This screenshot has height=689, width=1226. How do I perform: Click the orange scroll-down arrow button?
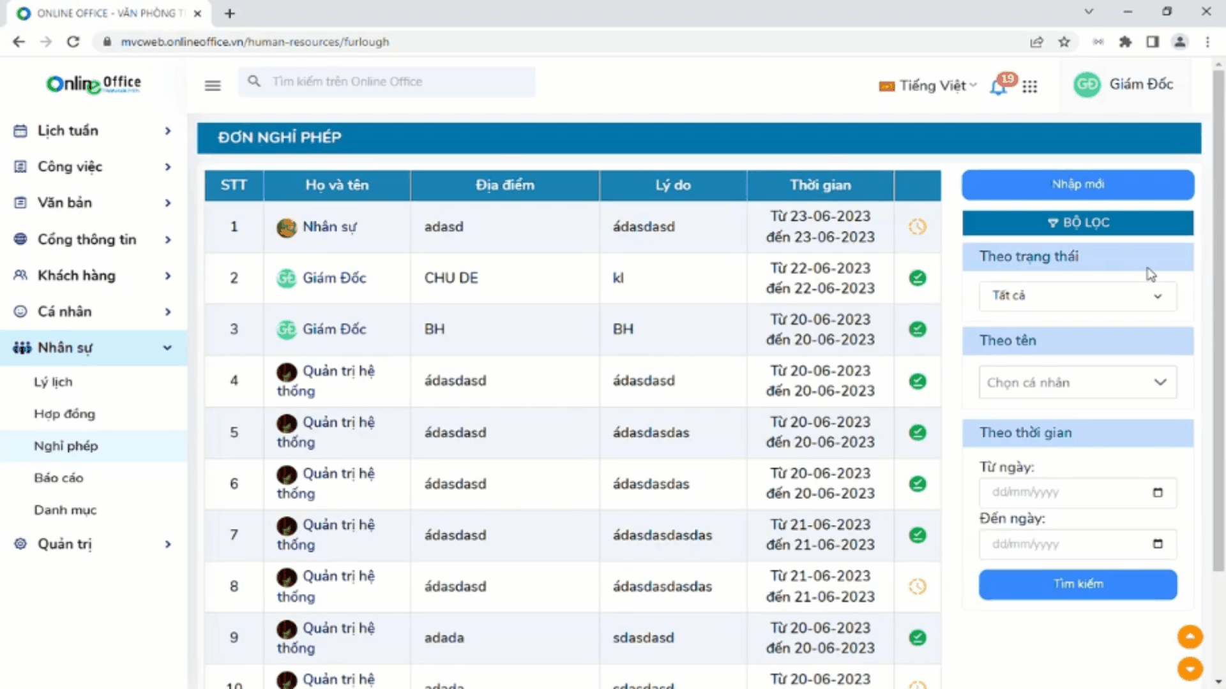tap(1190, 669)
